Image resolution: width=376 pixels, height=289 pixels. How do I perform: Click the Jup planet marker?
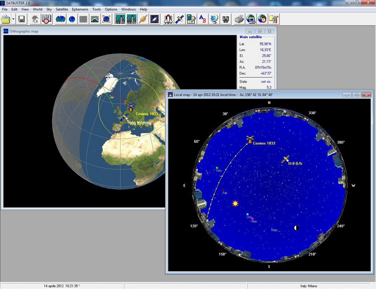[223, 190]
